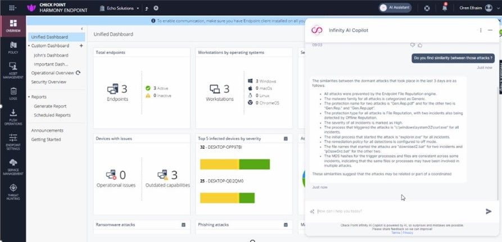Screen dimensions: 502x242
Task: Open Oren Efraim user menu
Action: click(479, 8)
